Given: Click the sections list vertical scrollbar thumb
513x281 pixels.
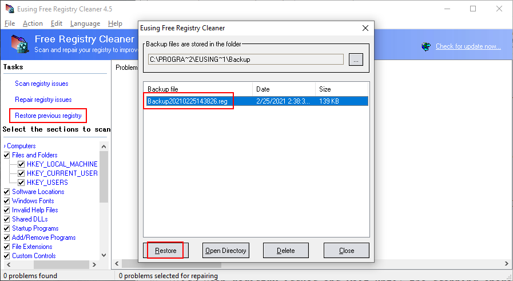Looking at the screenshot, I should click(104, 177).
